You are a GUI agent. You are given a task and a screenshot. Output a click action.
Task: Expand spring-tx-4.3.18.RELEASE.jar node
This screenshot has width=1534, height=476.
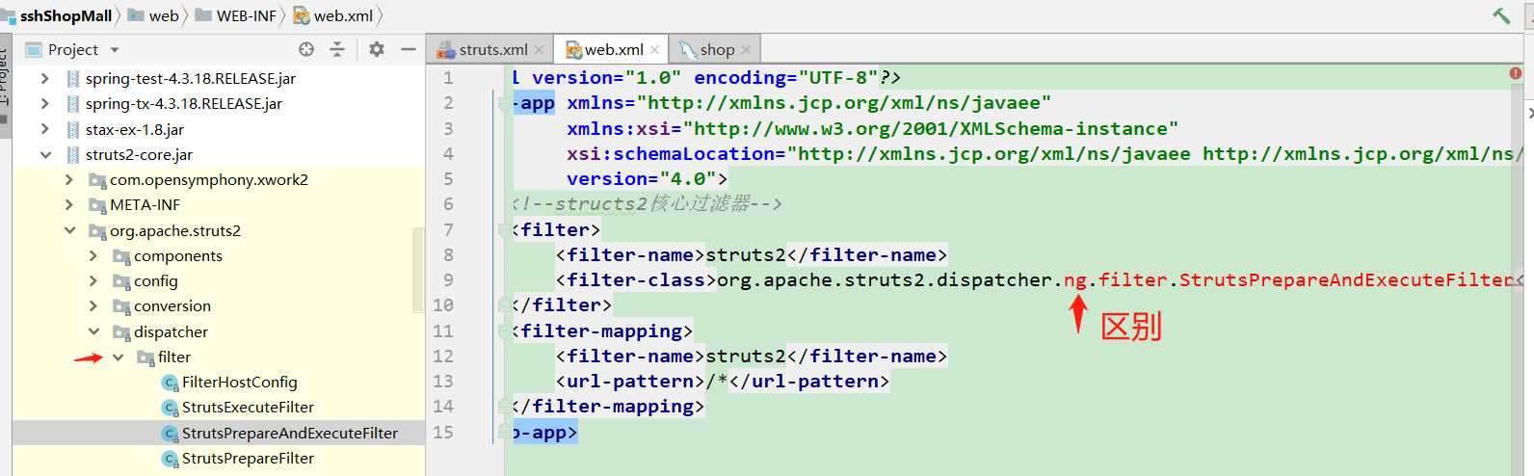pyautogui.click(x=44, y=103)
